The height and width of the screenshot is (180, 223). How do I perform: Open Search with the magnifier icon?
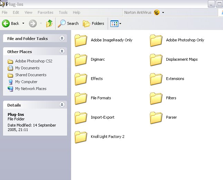(x=61, y=23)
